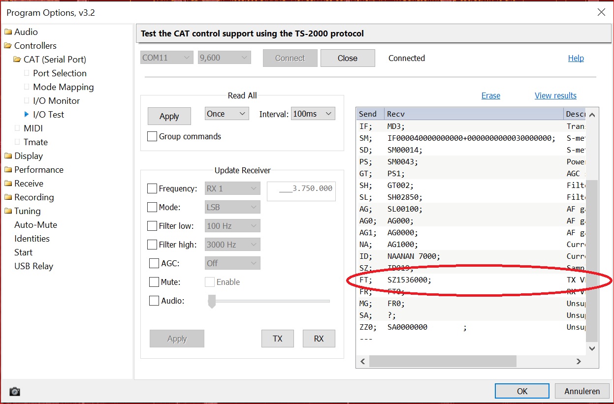Click the Performance folder icon

[8, 170]
